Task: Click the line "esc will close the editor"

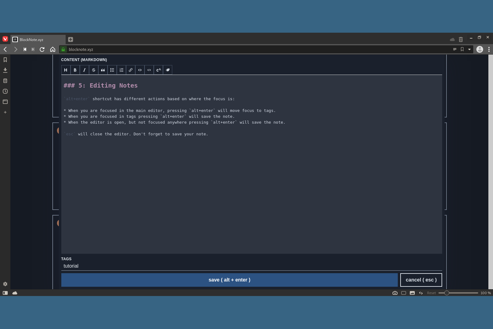Action: [x=136, y=134]
